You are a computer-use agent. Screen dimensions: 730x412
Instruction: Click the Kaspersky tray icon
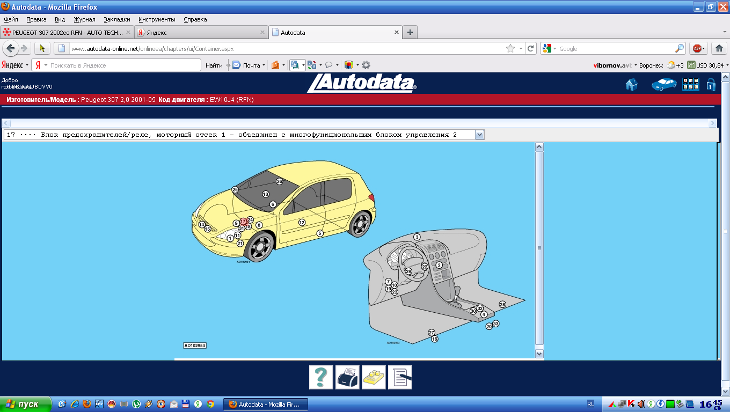click(632, 404)
